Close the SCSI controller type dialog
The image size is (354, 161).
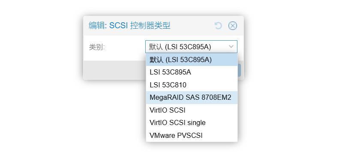click(x=233, y=26)
